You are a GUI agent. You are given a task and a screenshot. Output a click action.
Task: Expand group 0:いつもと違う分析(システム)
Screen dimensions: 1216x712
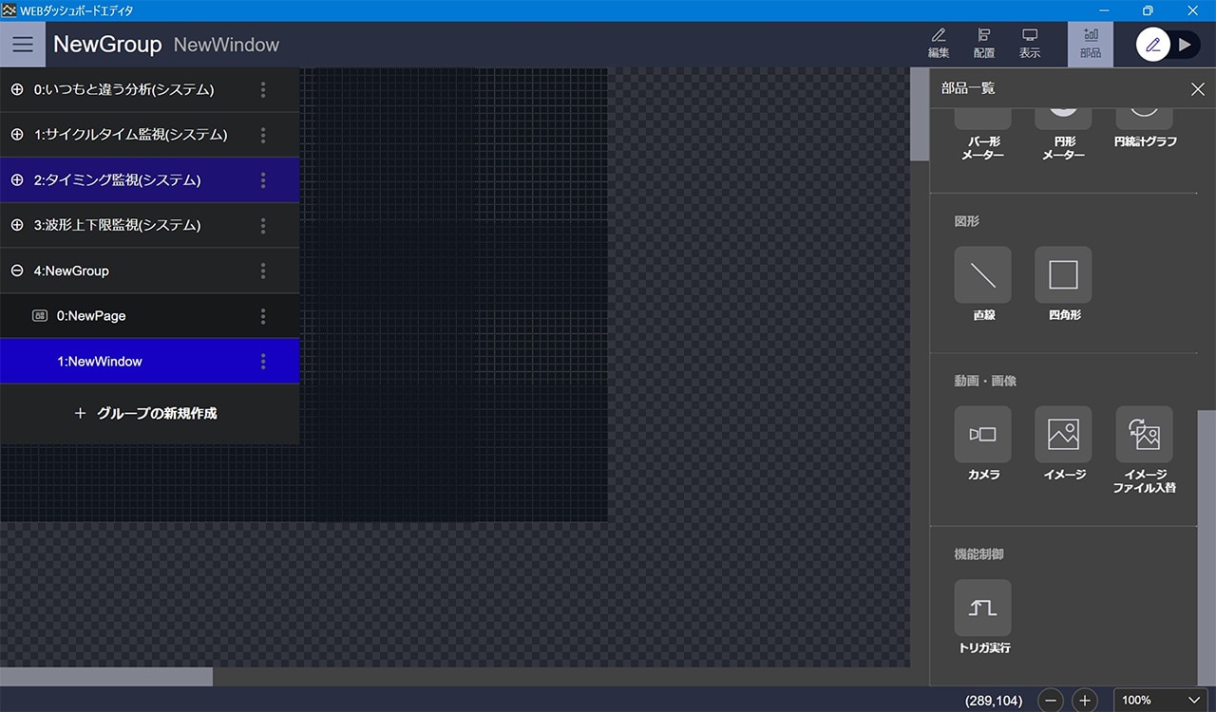click(x=17, y=89)
